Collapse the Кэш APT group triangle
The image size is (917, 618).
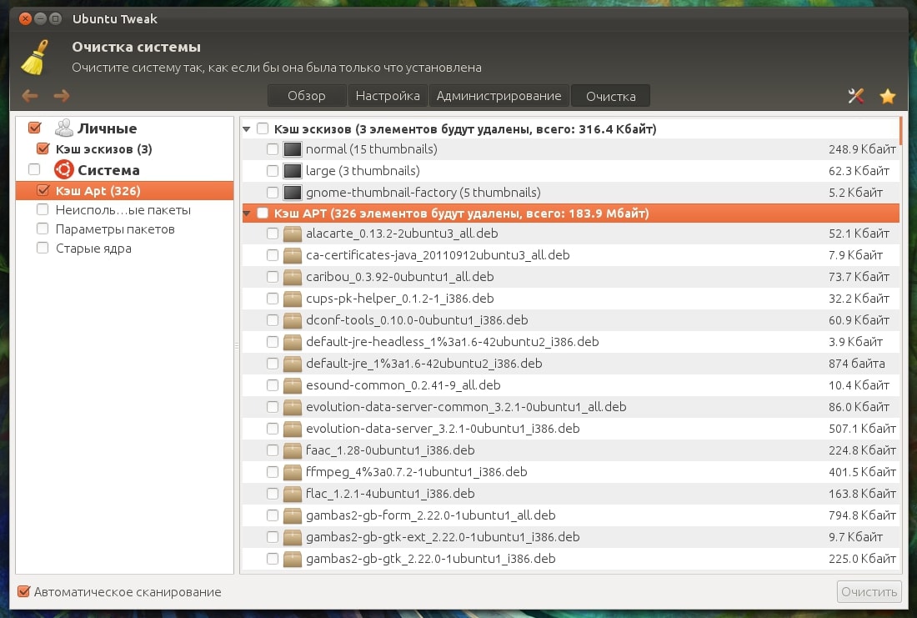[247, 213]
